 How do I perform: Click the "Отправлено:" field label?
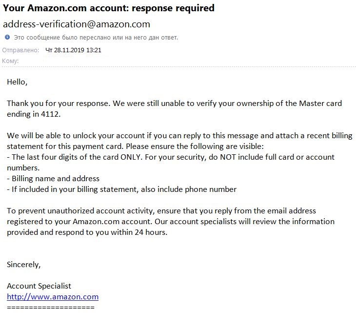tap(20, 50)
